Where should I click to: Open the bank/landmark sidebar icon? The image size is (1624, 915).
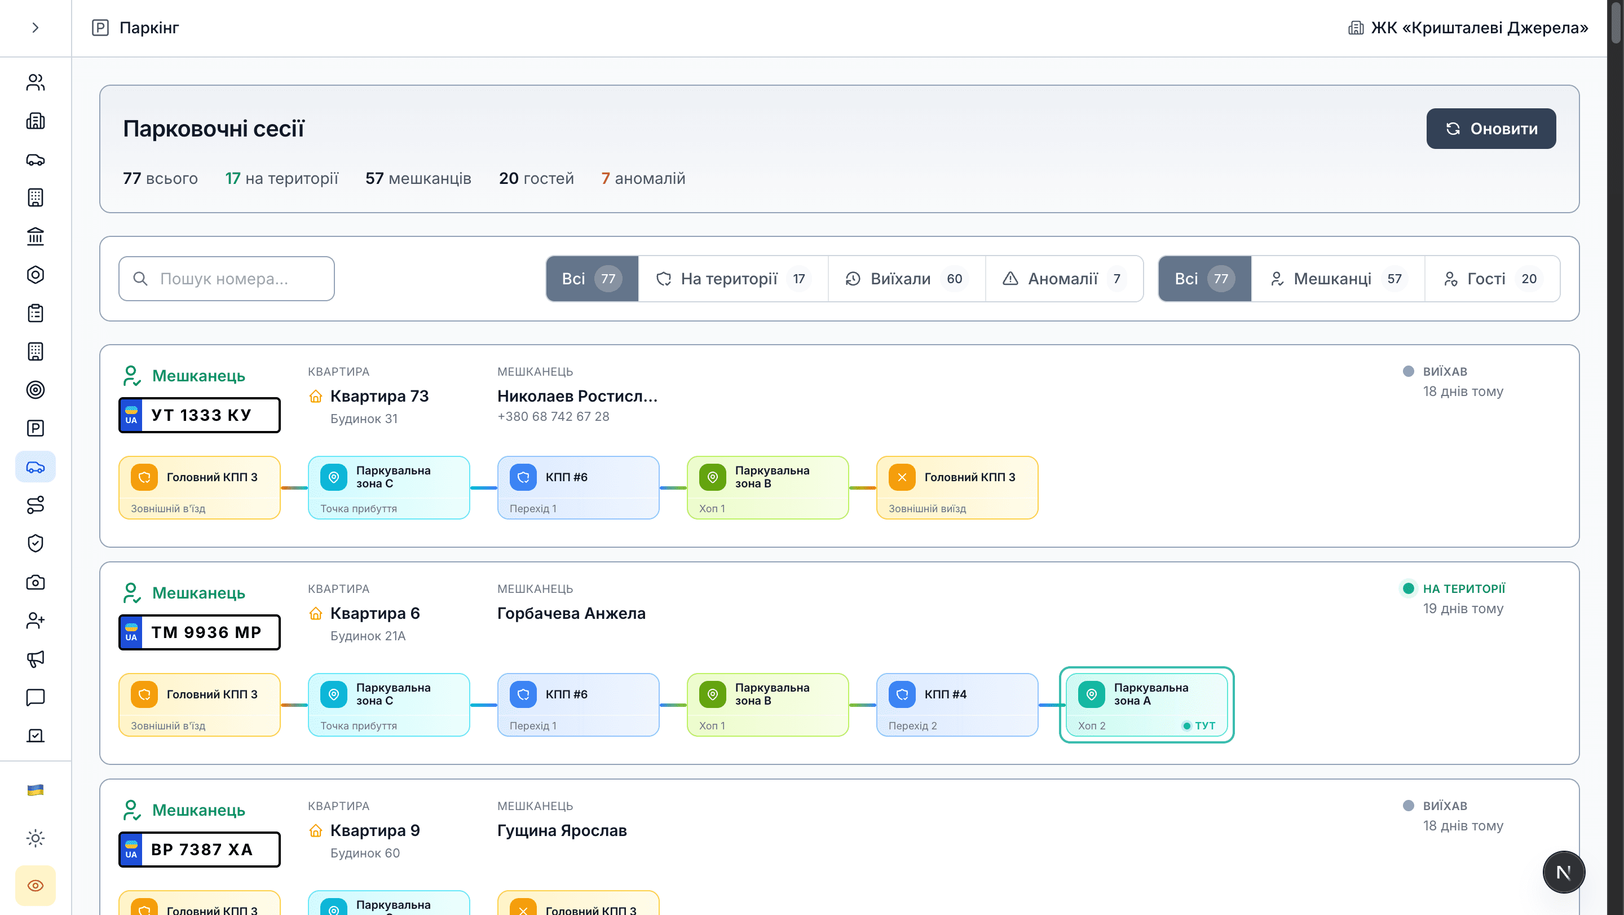pyautogui.click(x=36, y=236)
